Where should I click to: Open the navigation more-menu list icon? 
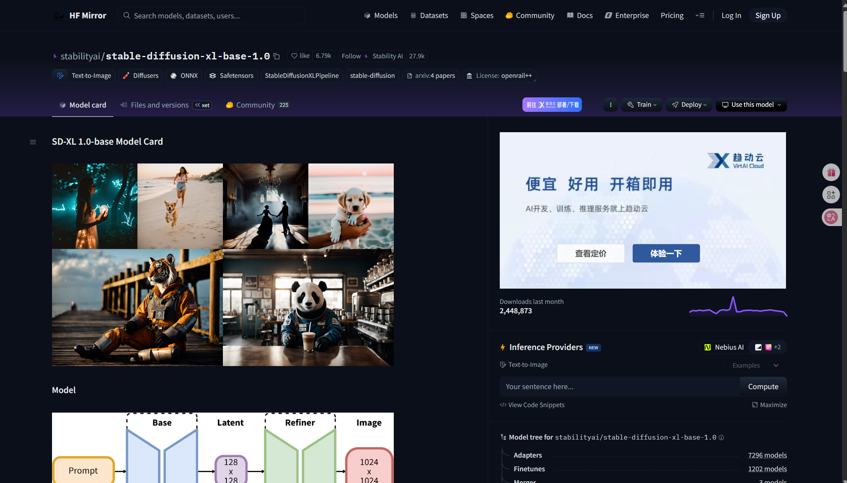point(700,16)
